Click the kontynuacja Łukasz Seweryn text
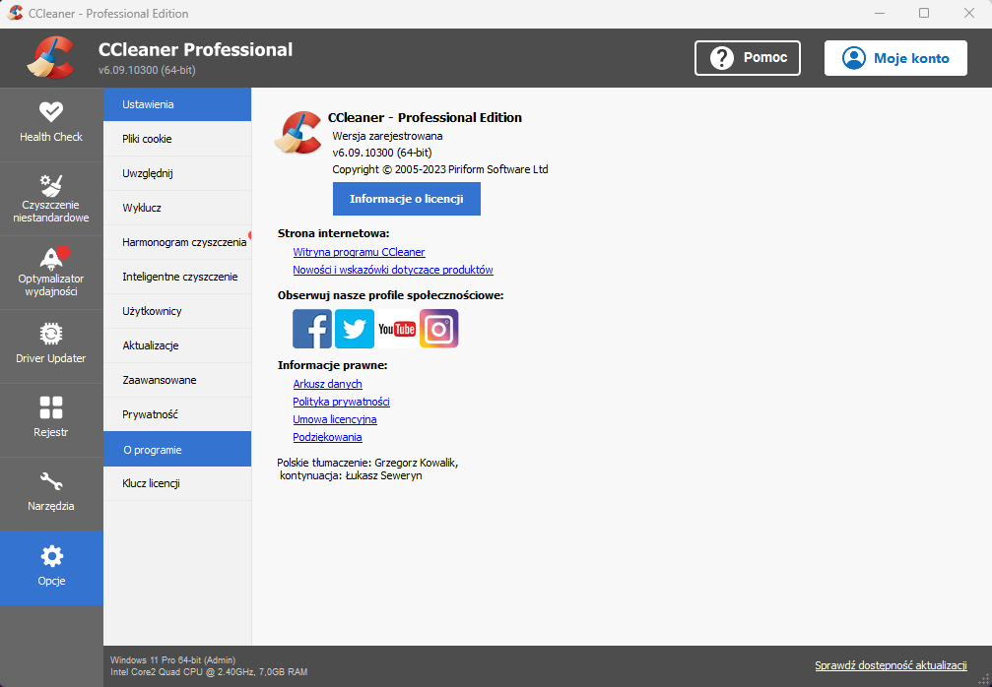Viewport: 992px width, 687px height. 351,475
